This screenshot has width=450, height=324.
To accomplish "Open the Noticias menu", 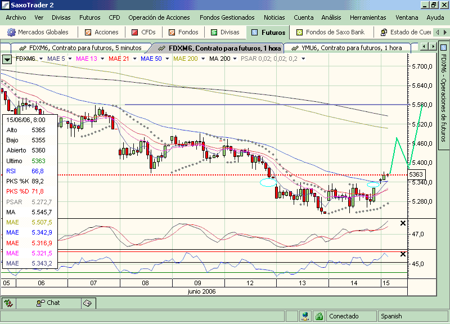I will pos(274,17).
